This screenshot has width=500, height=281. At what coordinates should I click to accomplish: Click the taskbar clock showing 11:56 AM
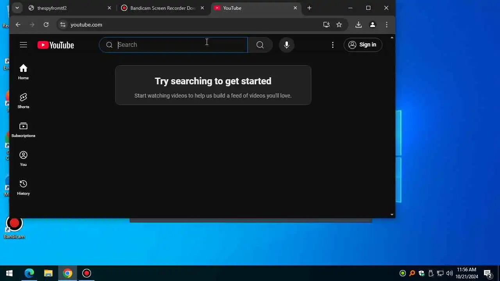[467, 273]
